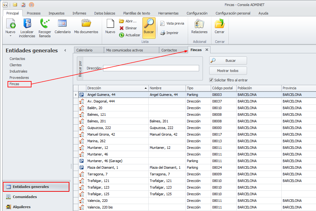Toggle Solicitar filtro al entrar checkbox

tap(211, 80)
